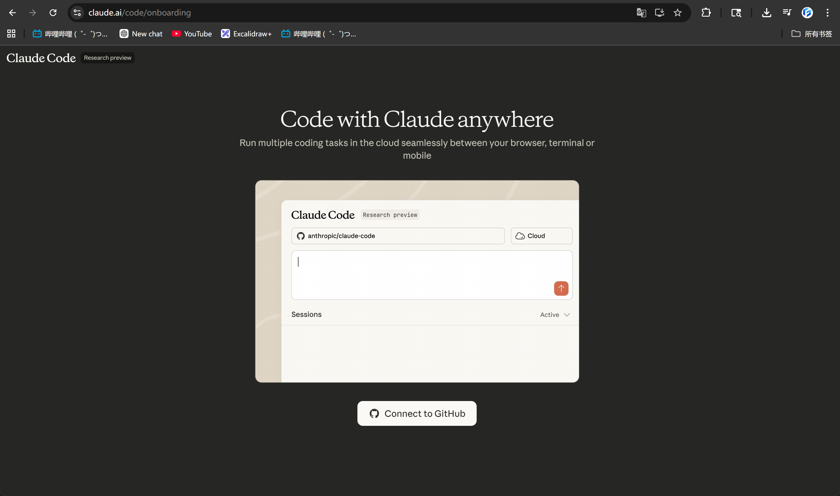The width and height of the screenshot is (840, 496).
Task: Click the GitHub icon on Connect button
Action: (374, 413)
